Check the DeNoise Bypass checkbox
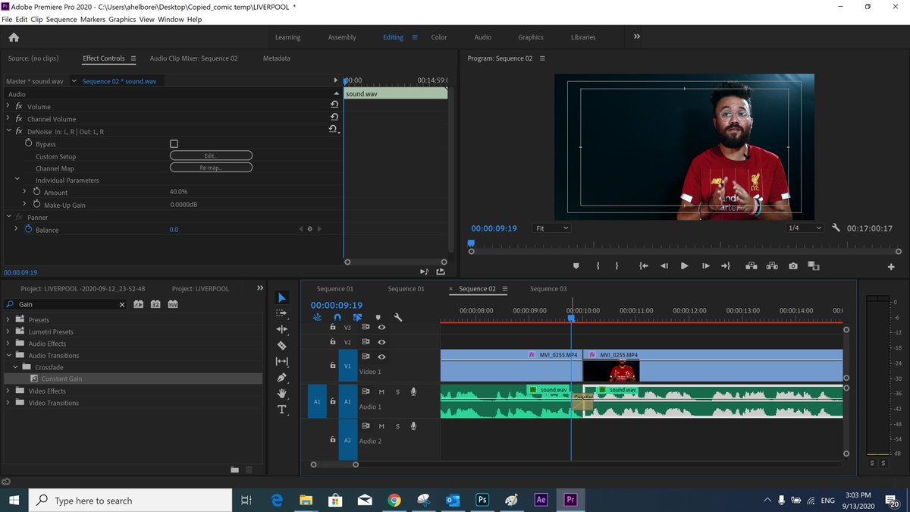910x512 pixels. coord(174,143)
